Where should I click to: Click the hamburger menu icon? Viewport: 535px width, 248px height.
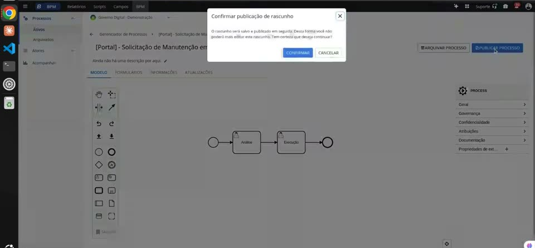[x=25, y=6]
